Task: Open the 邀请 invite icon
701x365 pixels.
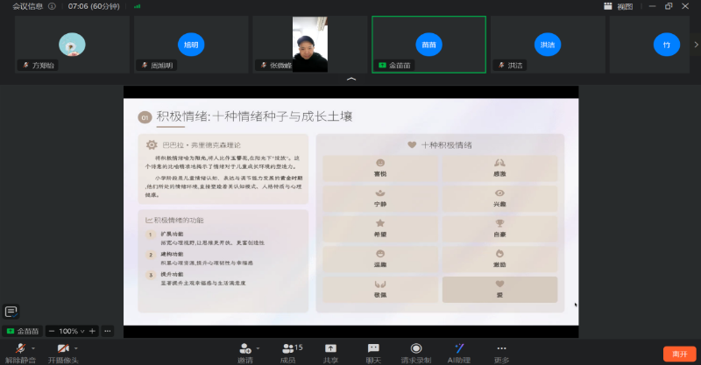Action: (244, 350)
